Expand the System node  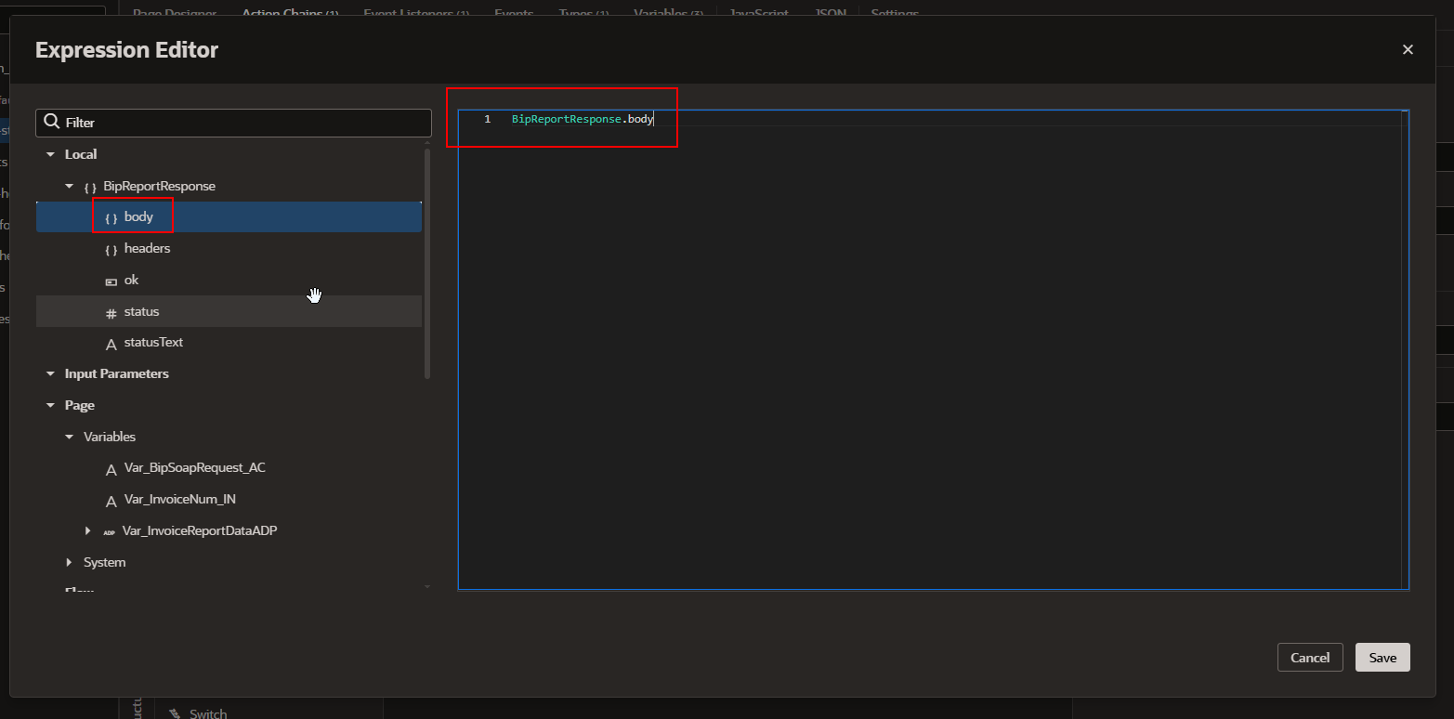[x=69, y=562]
